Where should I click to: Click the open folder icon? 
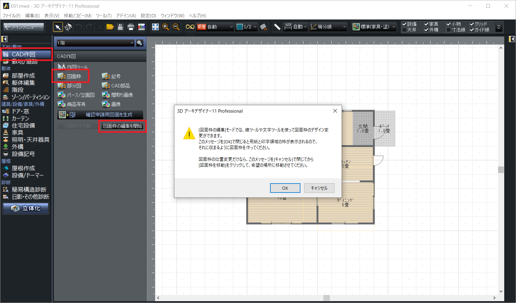[110, 27]
